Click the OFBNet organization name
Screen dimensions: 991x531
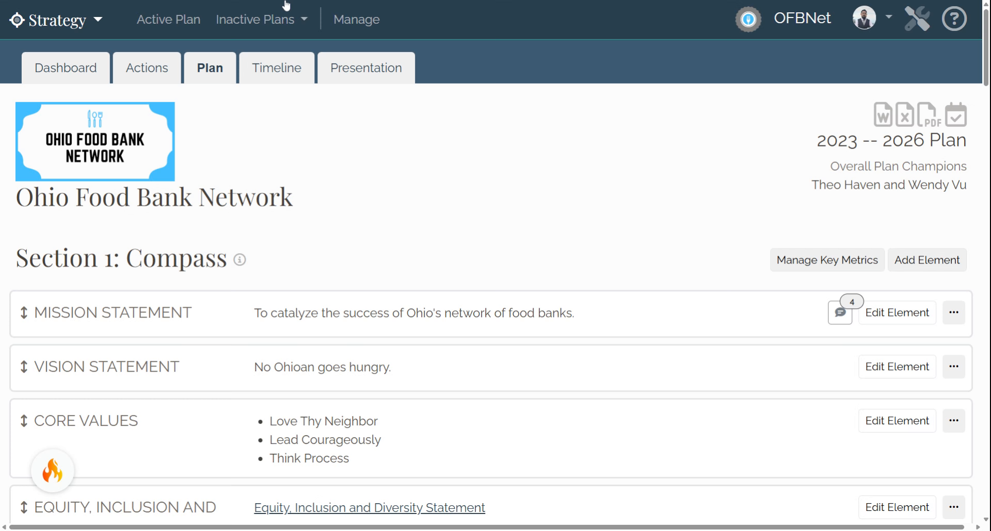tap(802, 18)
